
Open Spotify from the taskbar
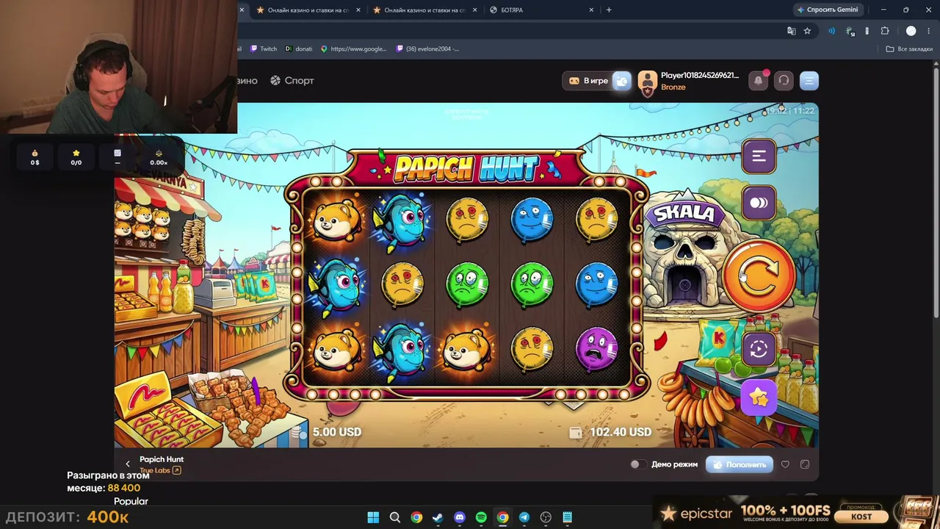[x=481, y=517]
